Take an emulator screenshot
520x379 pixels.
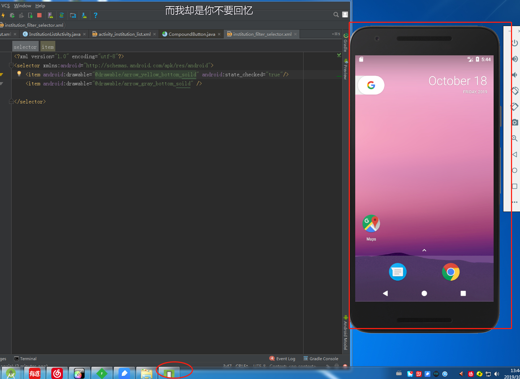pyautogui.click(x=515, y=123)
